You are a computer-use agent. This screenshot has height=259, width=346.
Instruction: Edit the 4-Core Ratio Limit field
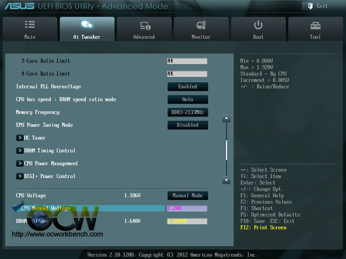point(187,74)
